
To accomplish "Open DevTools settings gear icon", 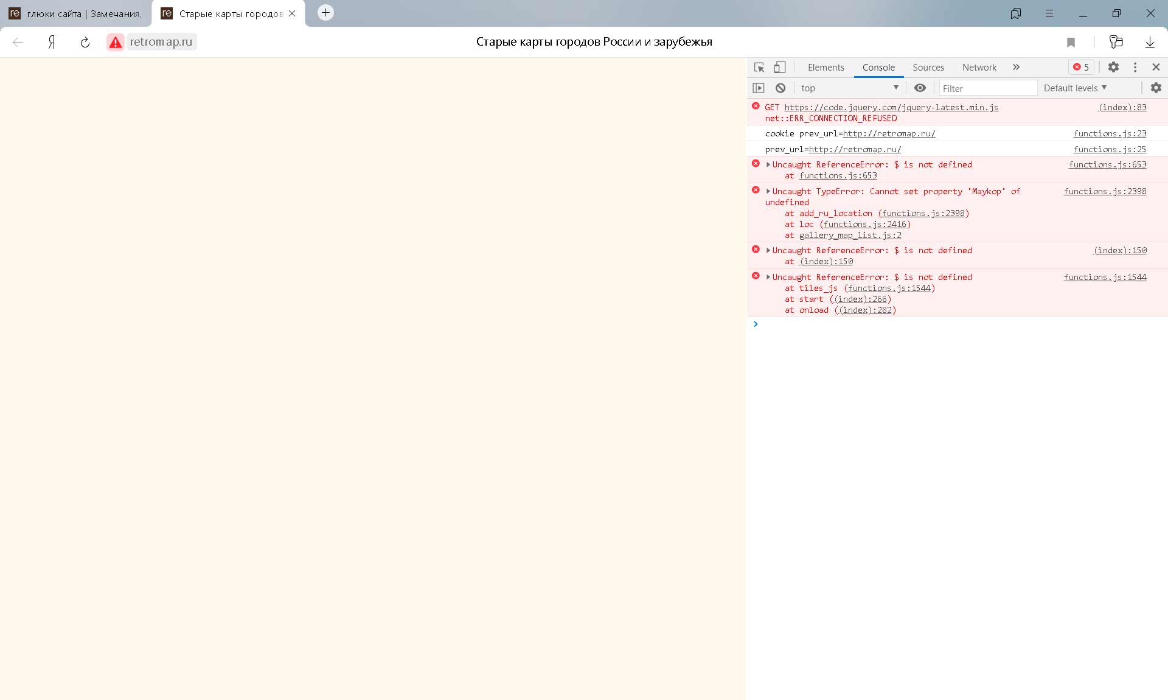I will pos(1113,68).
